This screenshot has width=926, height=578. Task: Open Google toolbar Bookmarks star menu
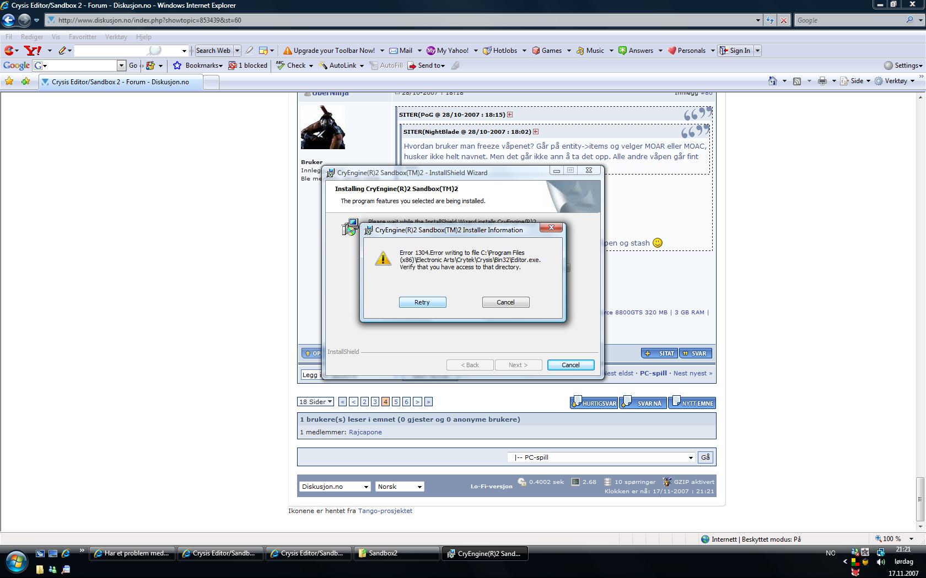coord(198,66)
